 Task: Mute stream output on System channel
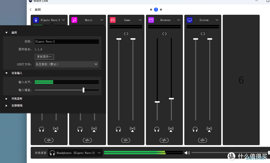209,129
